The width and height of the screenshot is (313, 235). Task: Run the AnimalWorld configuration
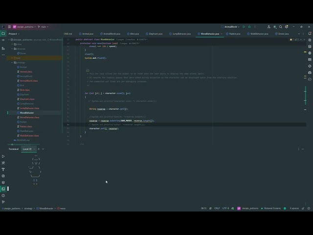point(244,27)
